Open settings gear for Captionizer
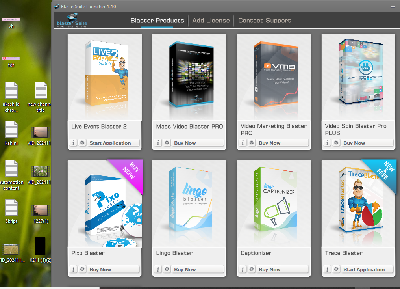 tap(252, 269)
